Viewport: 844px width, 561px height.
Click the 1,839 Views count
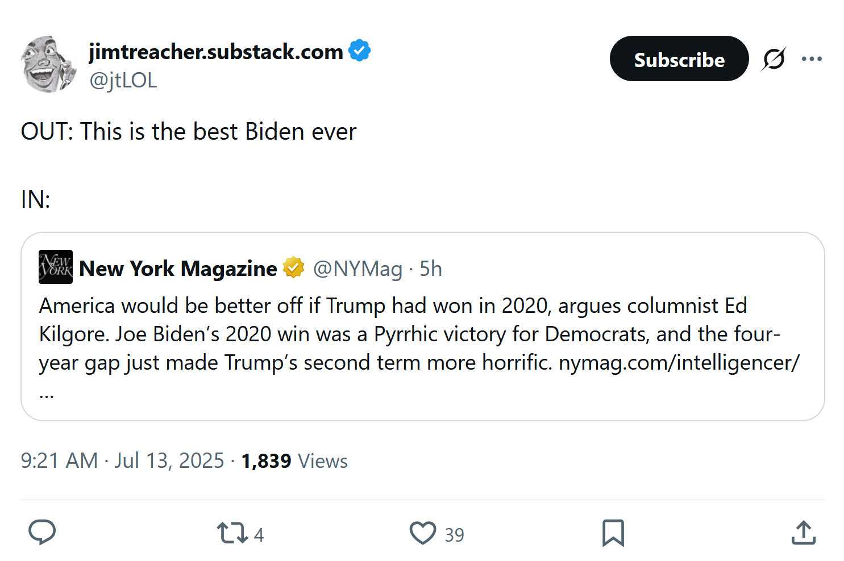click(x=294, y=460)
